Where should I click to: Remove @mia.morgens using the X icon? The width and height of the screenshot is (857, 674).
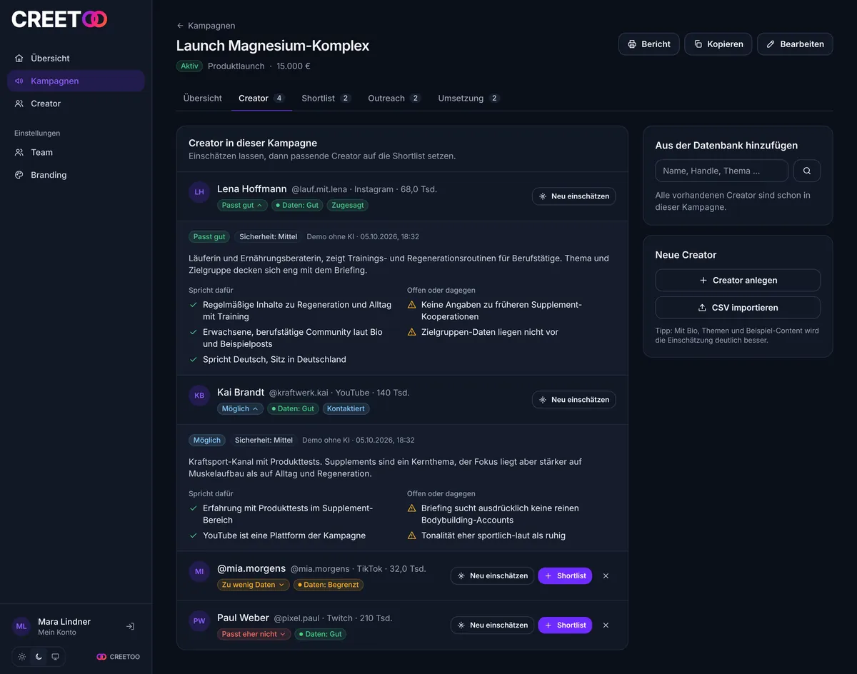click(606, 575)
